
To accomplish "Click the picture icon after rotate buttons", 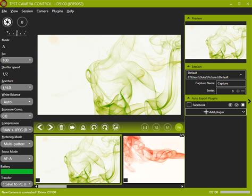I will [116, 127].
